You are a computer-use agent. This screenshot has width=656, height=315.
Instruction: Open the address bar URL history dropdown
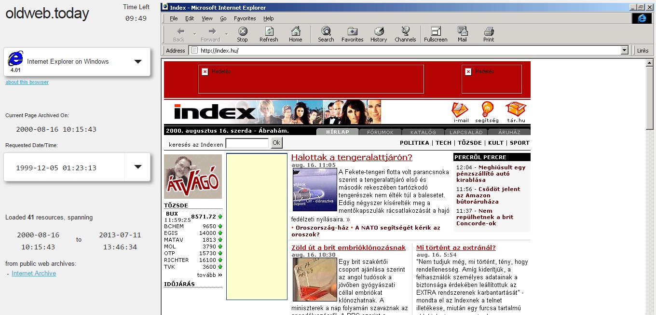[x=625, y=50]
